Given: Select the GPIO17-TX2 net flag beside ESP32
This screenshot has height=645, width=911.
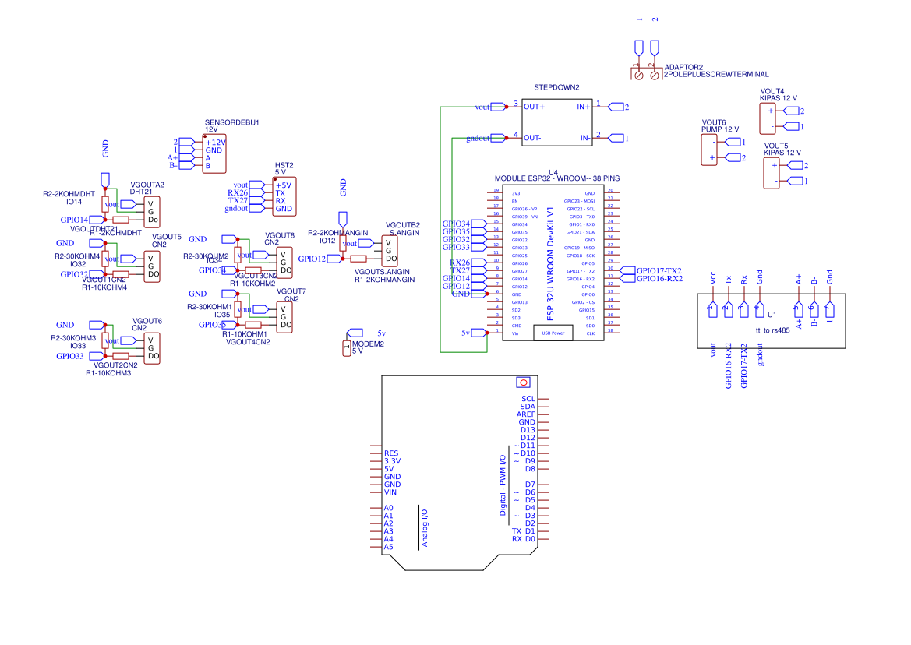Looking at the screenshot, I should coord(651,270).
